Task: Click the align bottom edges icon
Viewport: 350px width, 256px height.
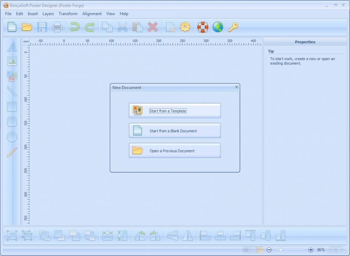Action: [x=281, y=236]
